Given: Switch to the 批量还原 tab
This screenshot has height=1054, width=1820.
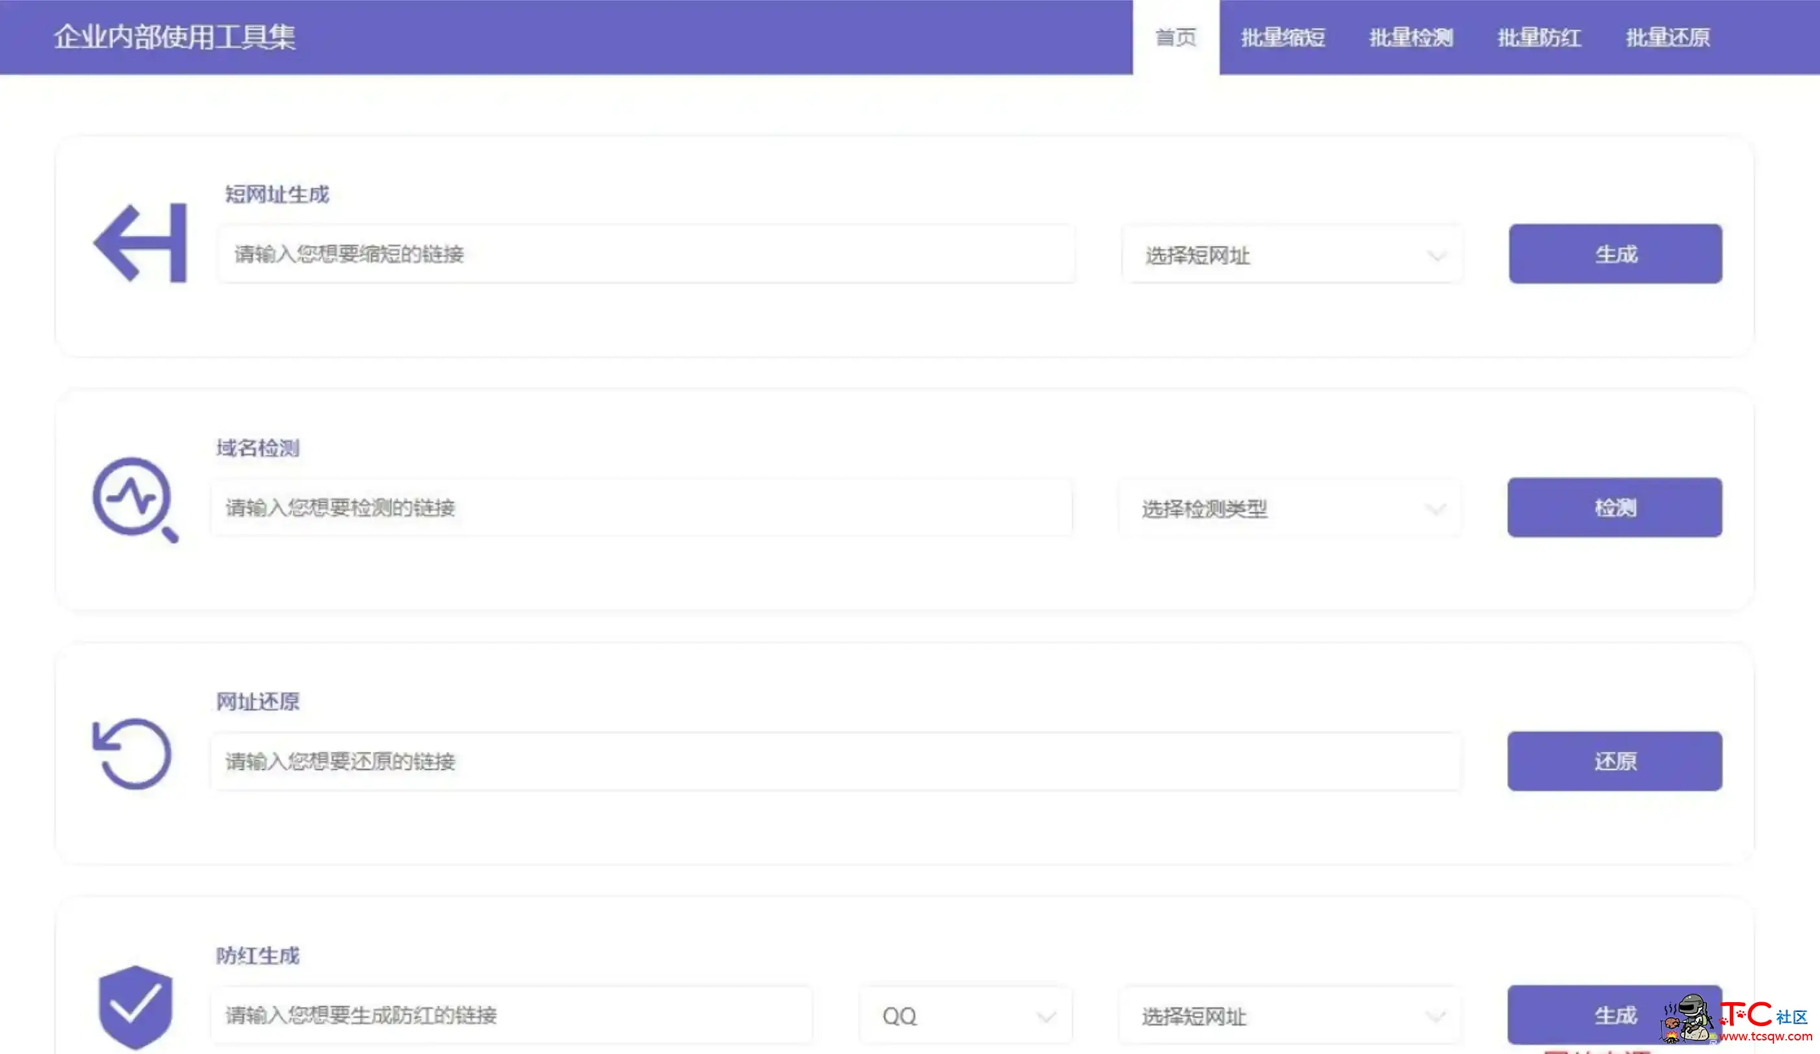Looking at the screenshot, I should [1668, 38].
